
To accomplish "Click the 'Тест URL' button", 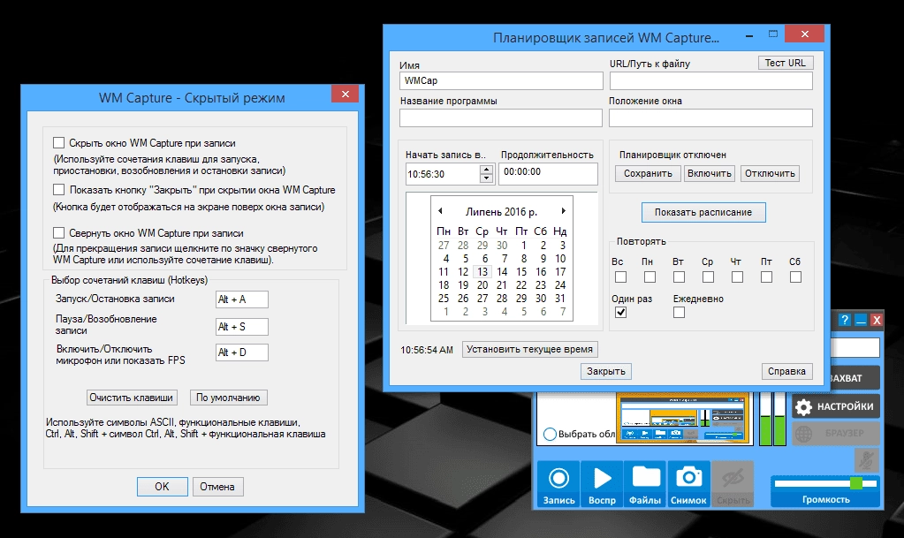I will click(x=785, y=63).
